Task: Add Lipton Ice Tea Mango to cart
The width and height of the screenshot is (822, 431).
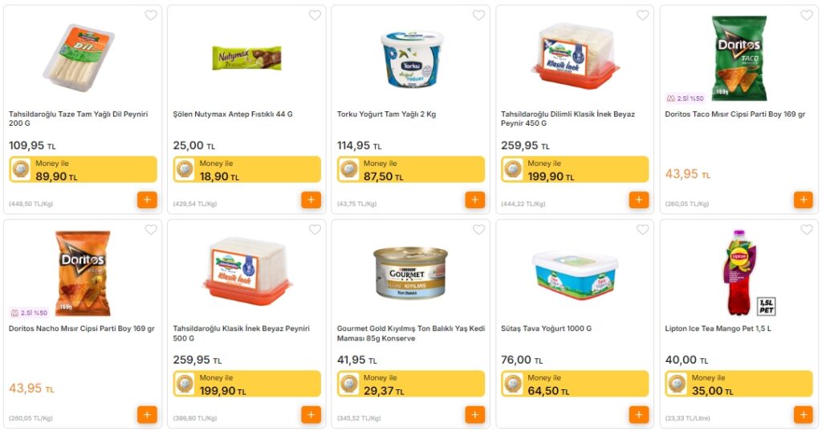Action: tap(803, 415)
